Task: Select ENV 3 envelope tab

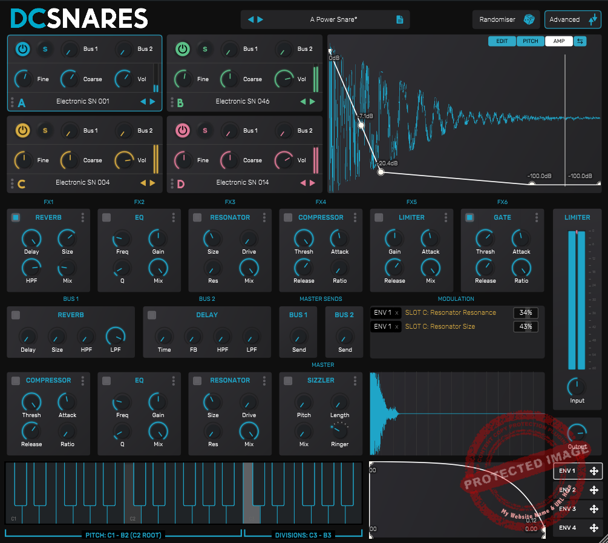Action: (x=578, y=509)
